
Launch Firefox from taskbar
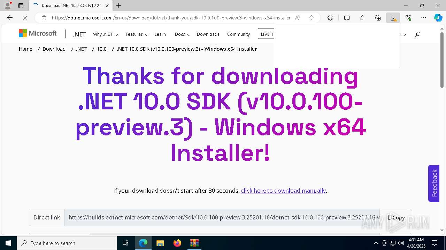coord(177,243)
